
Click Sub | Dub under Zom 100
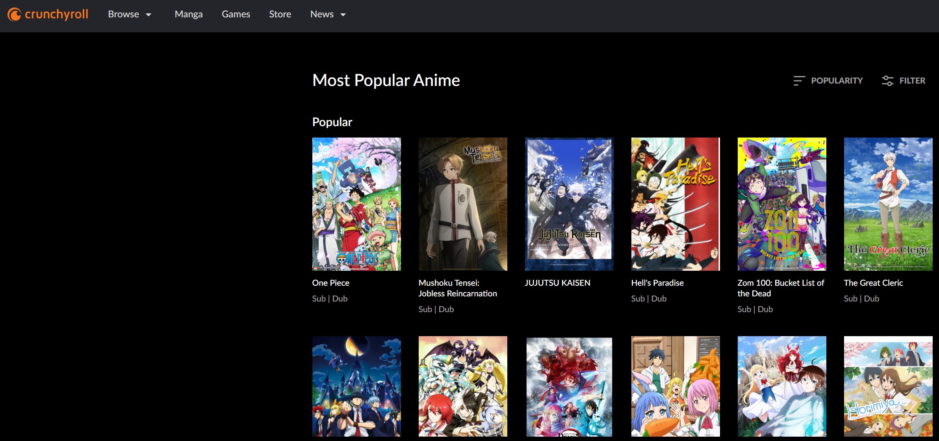(755, 309)
